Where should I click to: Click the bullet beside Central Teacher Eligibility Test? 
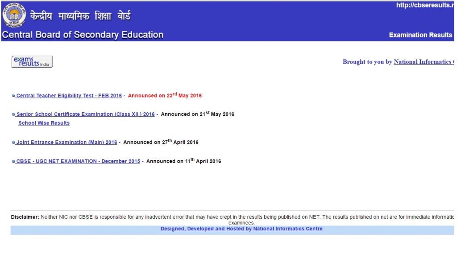(13, 96)
